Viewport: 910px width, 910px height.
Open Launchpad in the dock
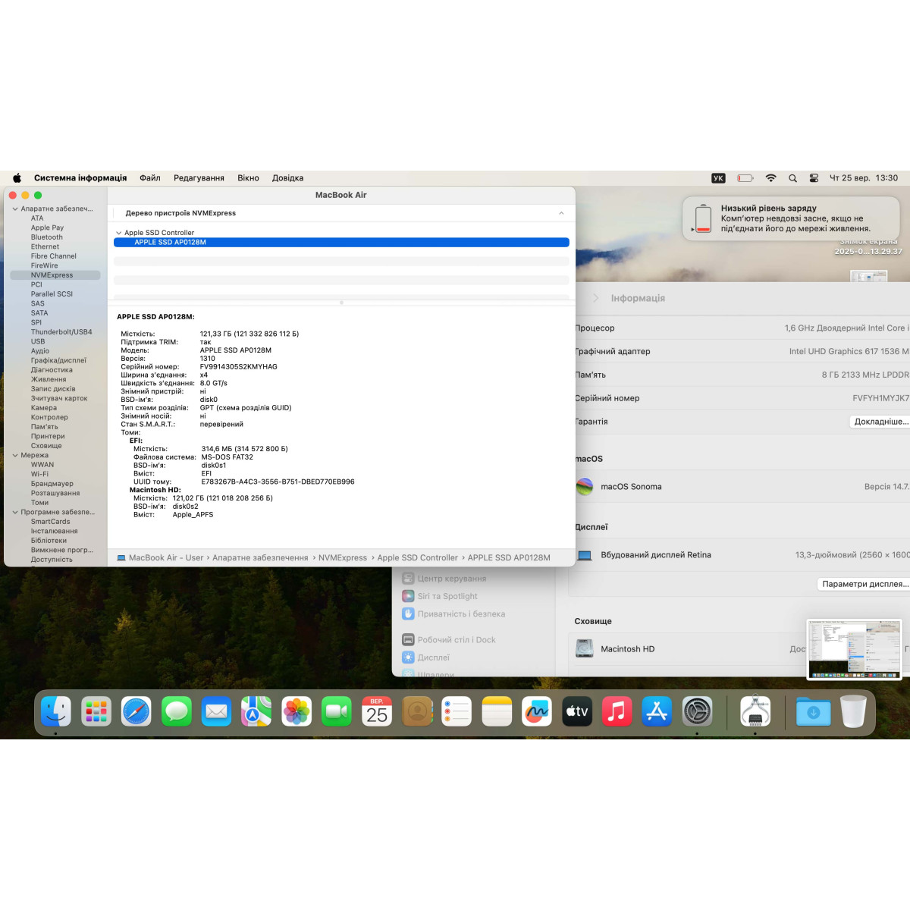click(x=96, y=711)
